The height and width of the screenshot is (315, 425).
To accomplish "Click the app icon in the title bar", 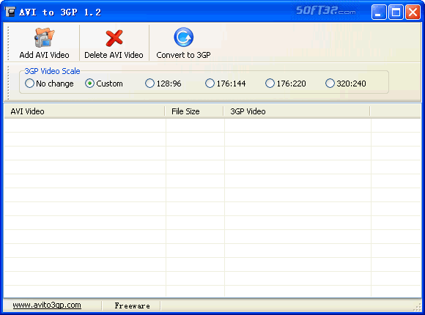I will [x=10, y=12].
